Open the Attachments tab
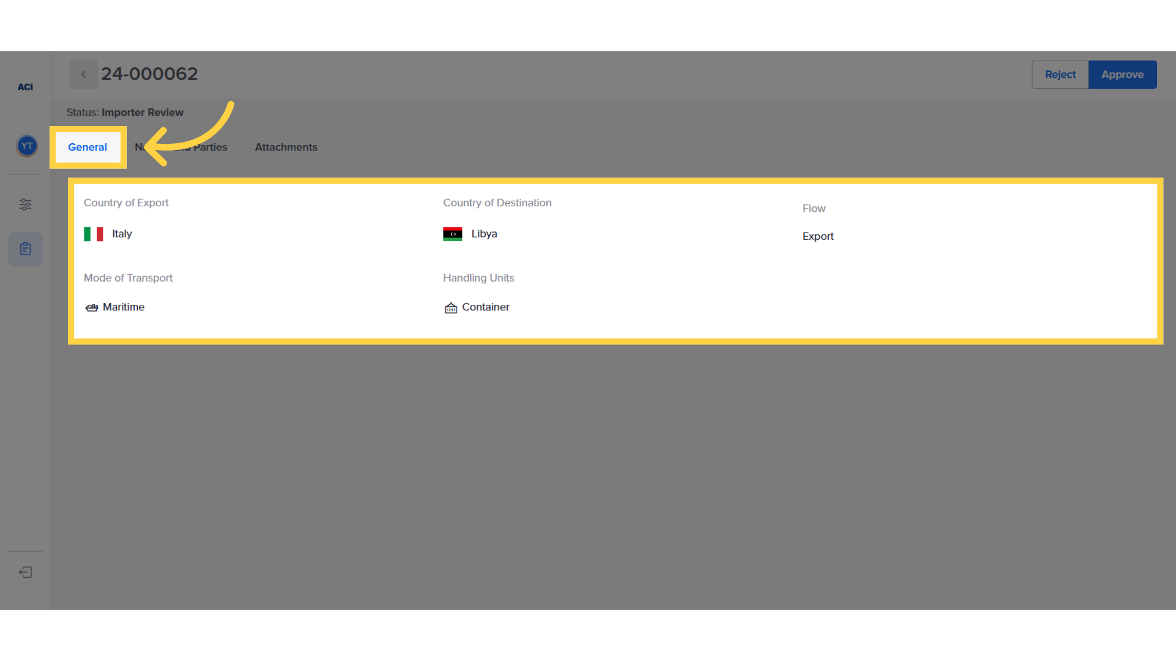This screenshot has height=661, width=1176. pyautogui.click(x=287, y=147)
